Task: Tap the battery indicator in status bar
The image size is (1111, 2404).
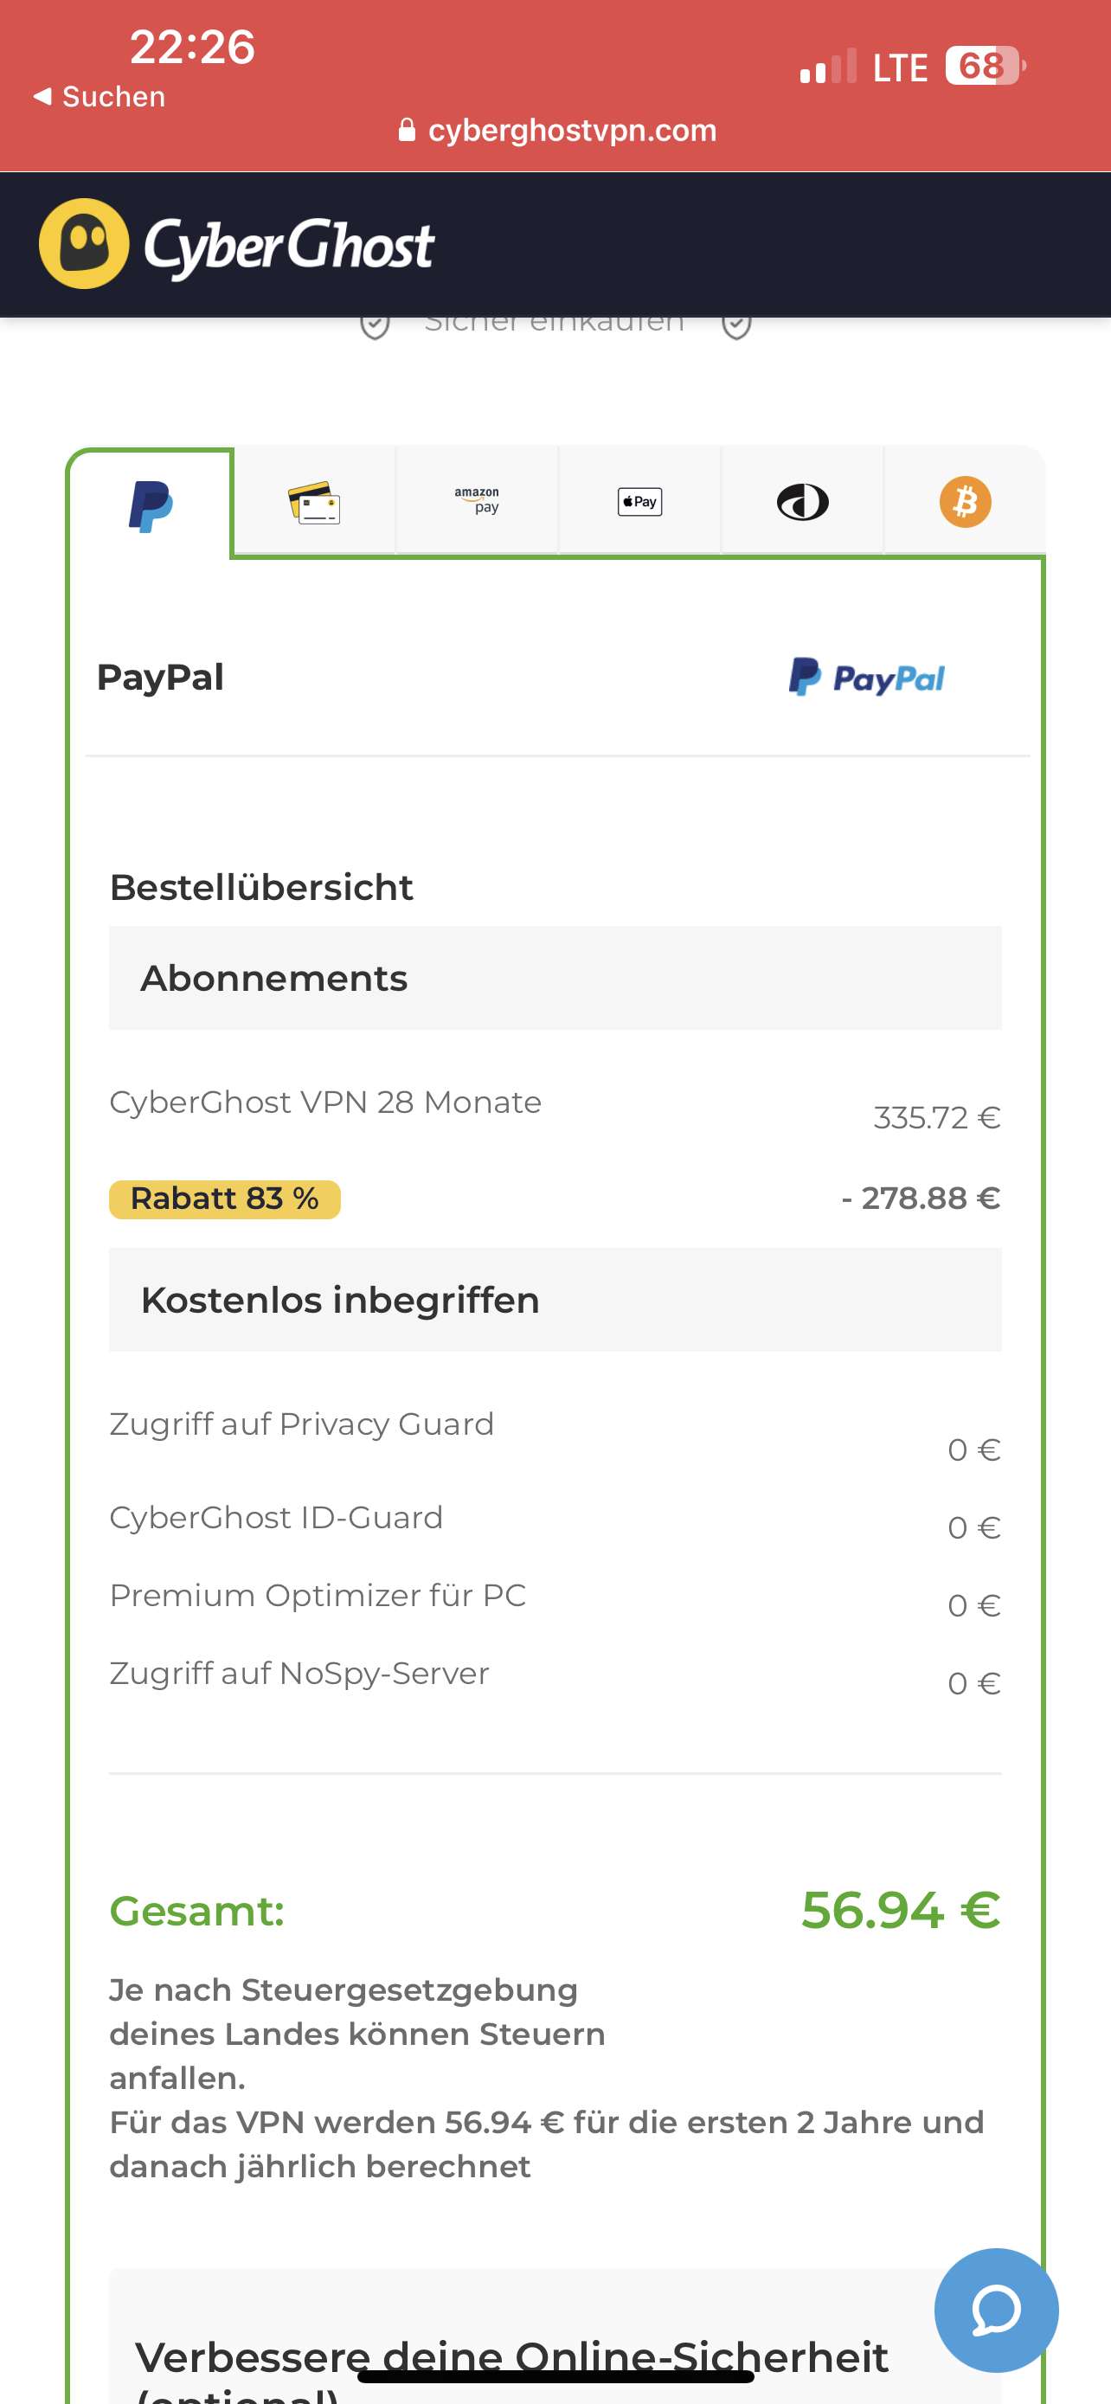Action: click(984, 67)
